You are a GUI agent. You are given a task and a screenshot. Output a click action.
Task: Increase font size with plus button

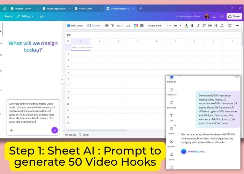click(x=180, y=26)
